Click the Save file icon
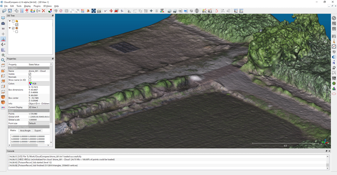Screen dimensions: 337x175 pos(10,11)
